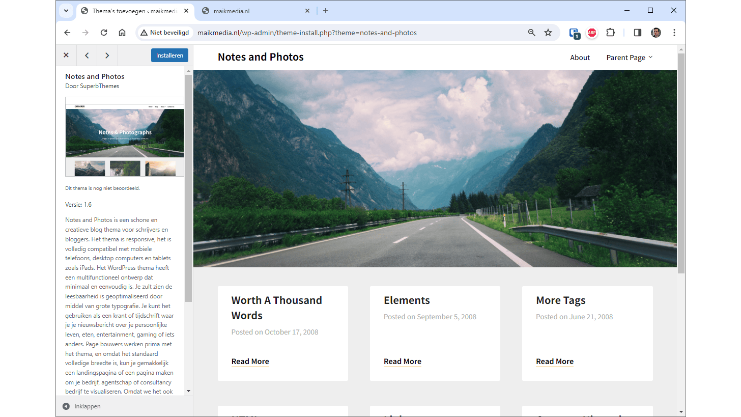Click the date June 21, 2008
Image resolution: width=741 pixels, height=417 pixels.
(591, 317)
